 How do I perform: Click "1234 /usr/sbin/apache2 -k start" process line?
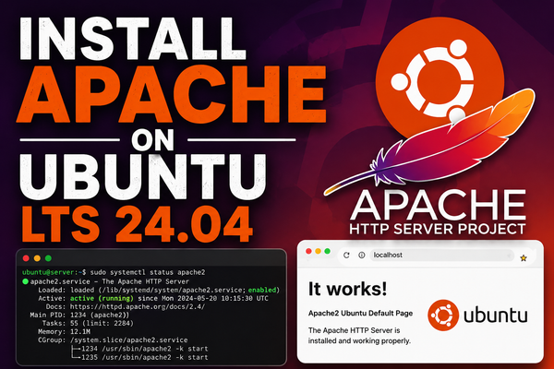coord(145,349)
